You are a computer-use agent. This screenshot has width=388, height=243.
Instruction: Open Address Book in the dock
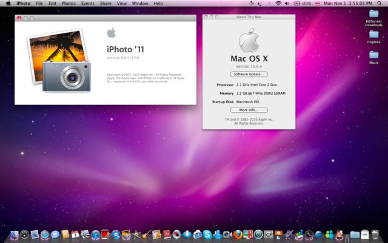point(65,234)
